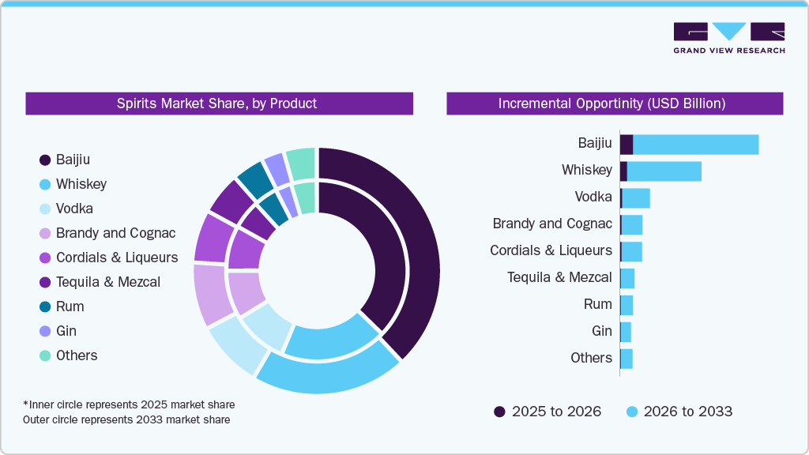Click the outer ring Tequila & Mezcal segment
Viewport: 809px width, 455px height.
click(x=231, y=201)
